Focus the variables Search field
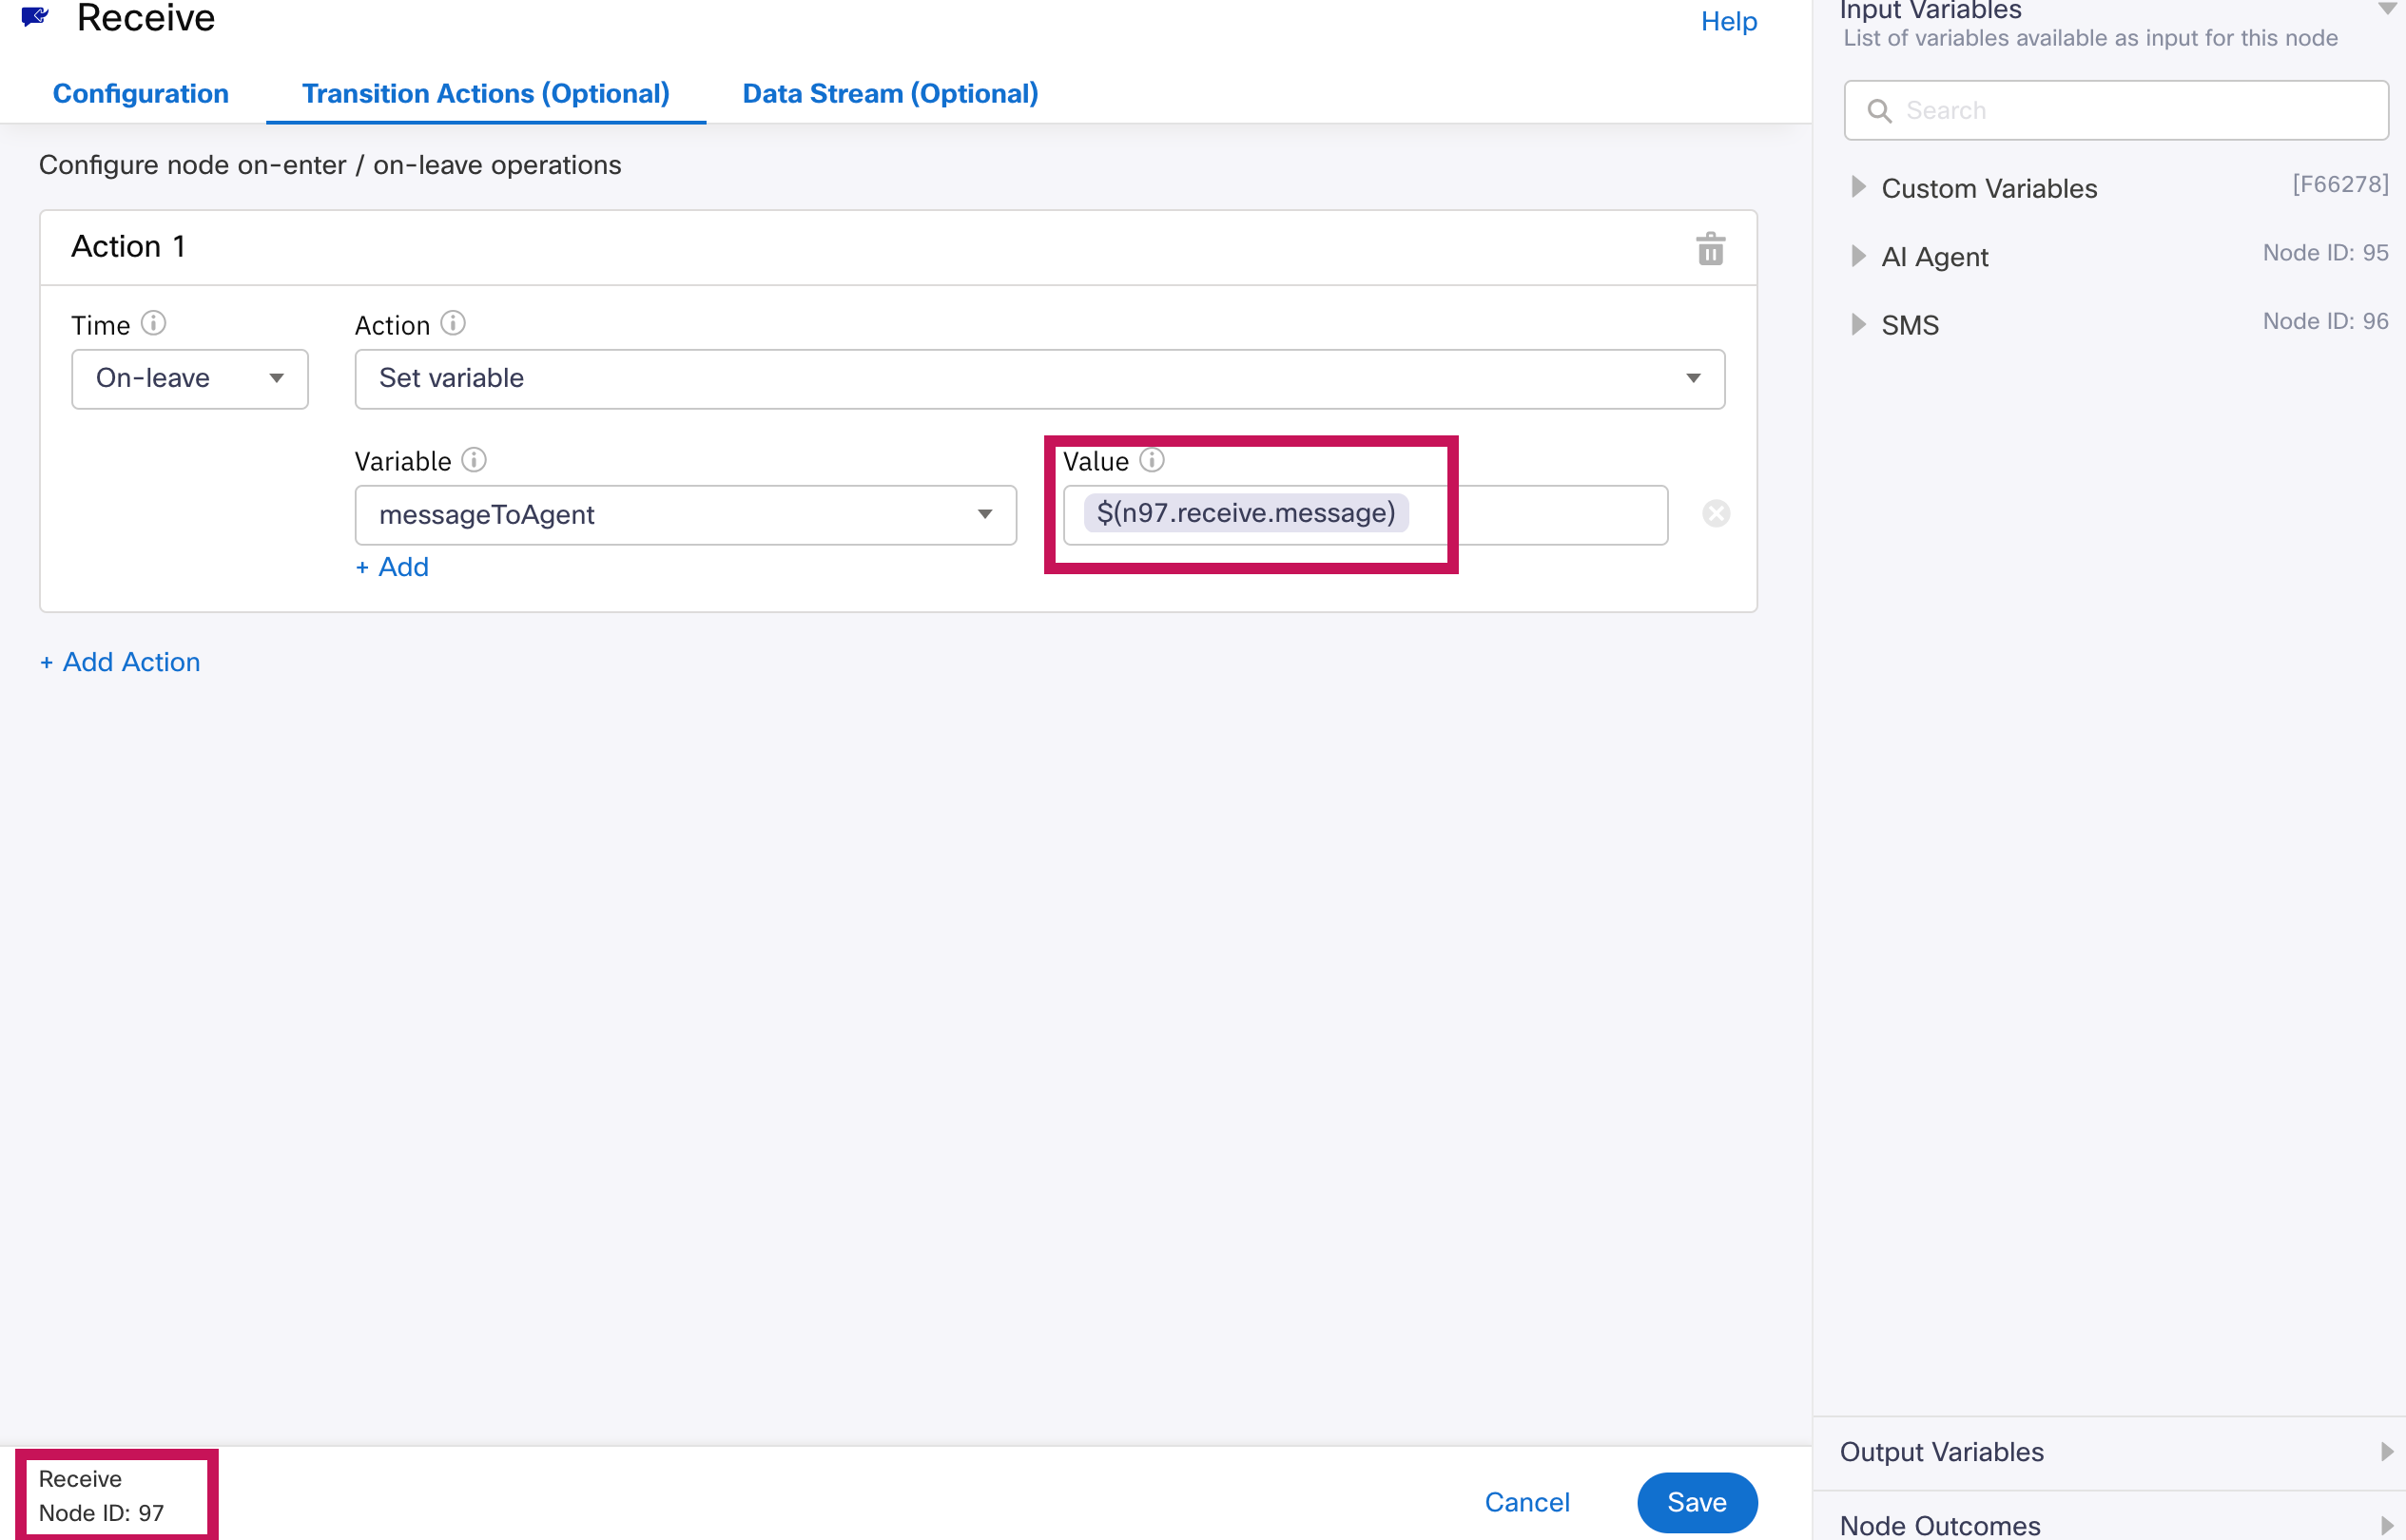The height and width of the screenshot is (1540, 2406). (2116, 111)
